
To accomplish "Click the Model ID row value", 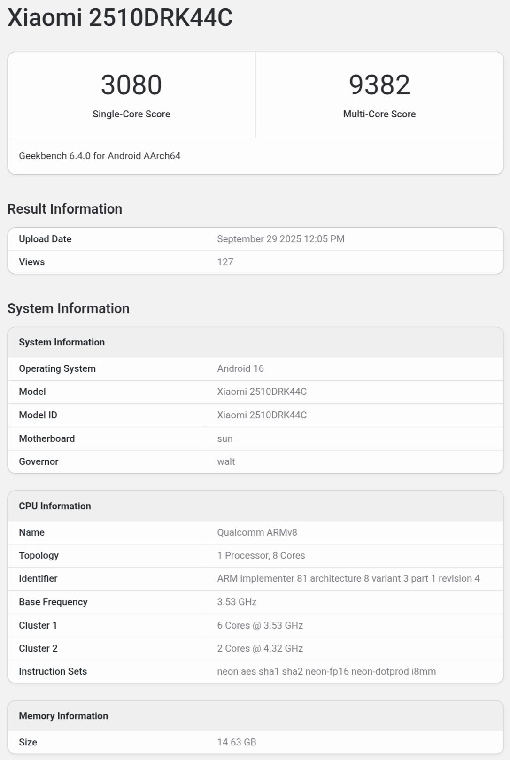I will click(262, 415).
